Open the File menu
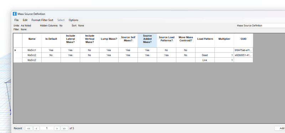 tap(16, 20)
